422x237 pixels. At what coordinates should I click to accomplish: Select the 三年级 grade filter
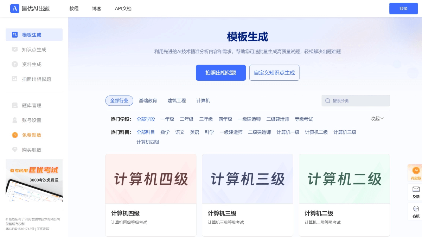click(206, 119)
